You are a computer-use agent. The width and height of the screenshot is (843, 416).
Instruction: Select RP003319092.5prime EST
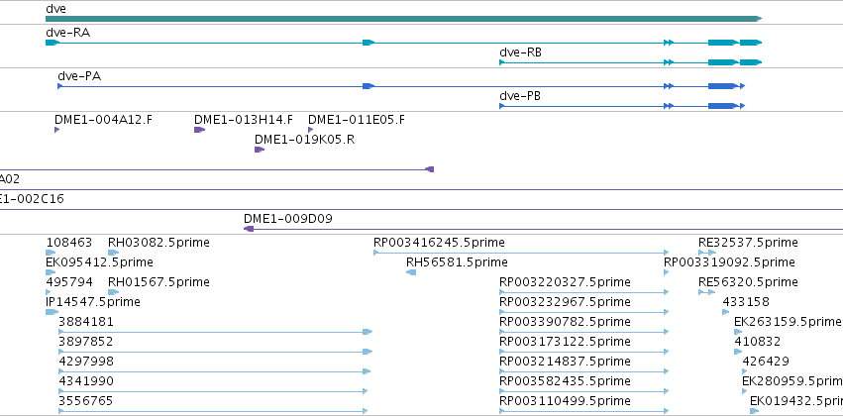click(x=729, y=262)
